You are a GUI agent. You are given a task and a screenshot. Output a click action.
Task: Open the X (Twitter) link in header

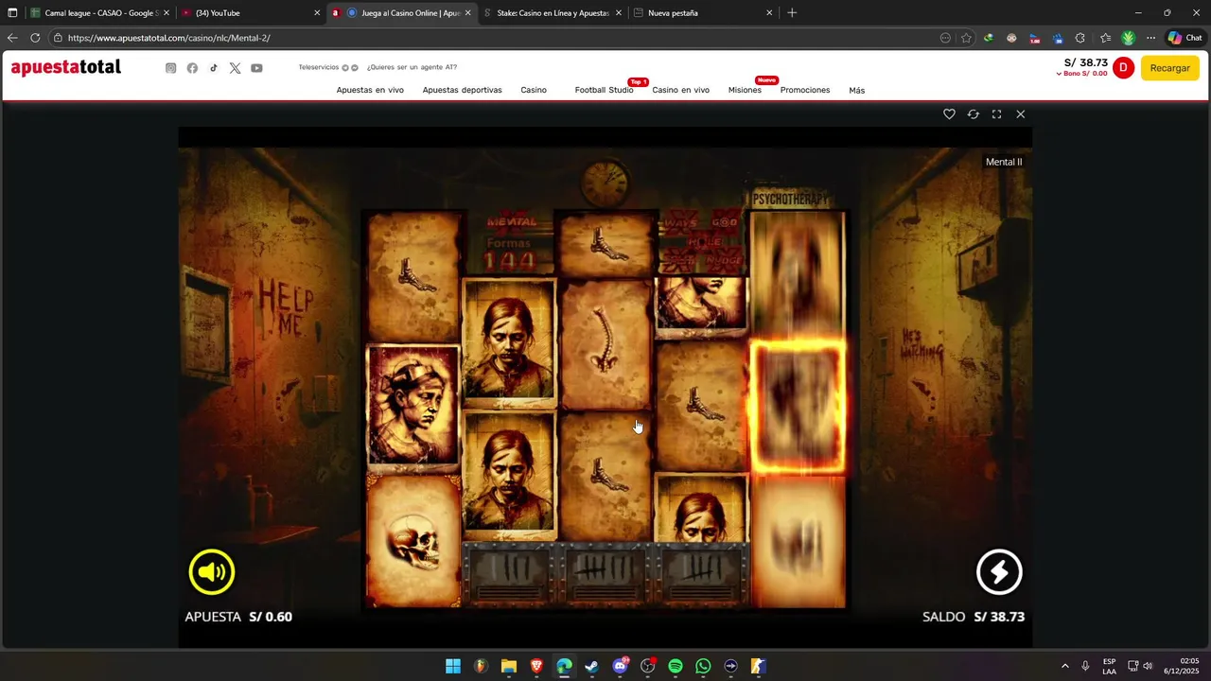pos(235,68)
